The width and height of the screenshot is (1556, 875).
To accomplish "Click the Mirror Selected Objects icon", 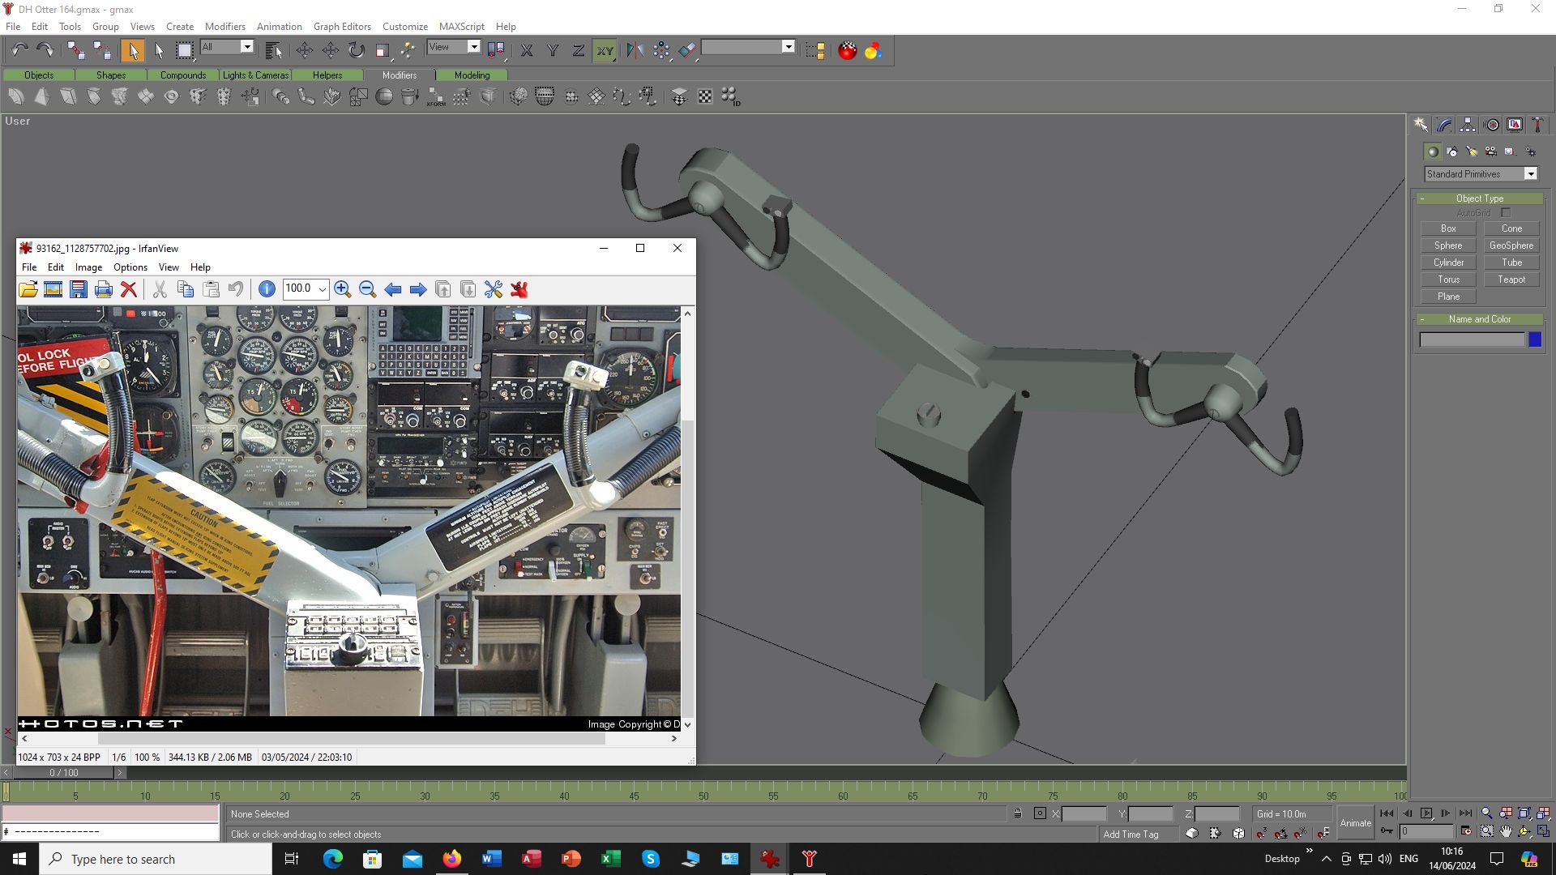I will click(x=635, y=50).
